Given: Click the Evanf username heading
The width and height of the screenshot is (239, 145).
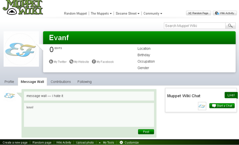Looking at the screenshot, I should click(59, 38).
